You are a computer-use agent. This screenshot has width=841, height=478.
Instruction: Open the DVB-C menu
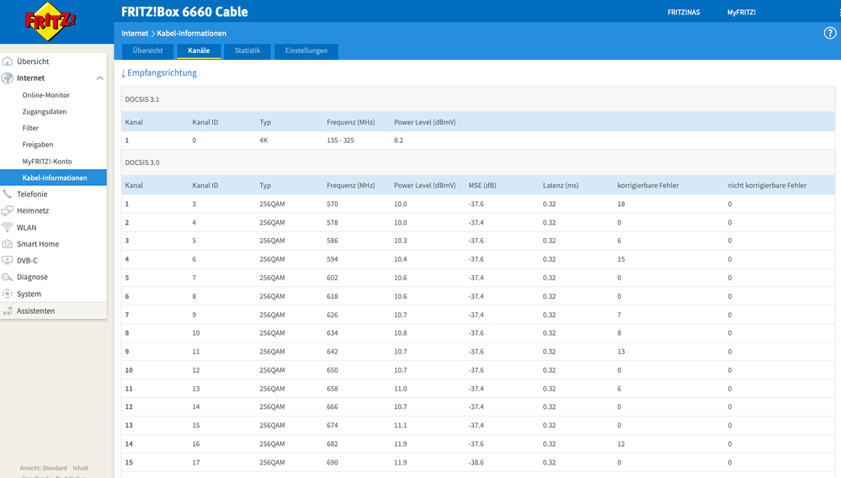point(27,260)
